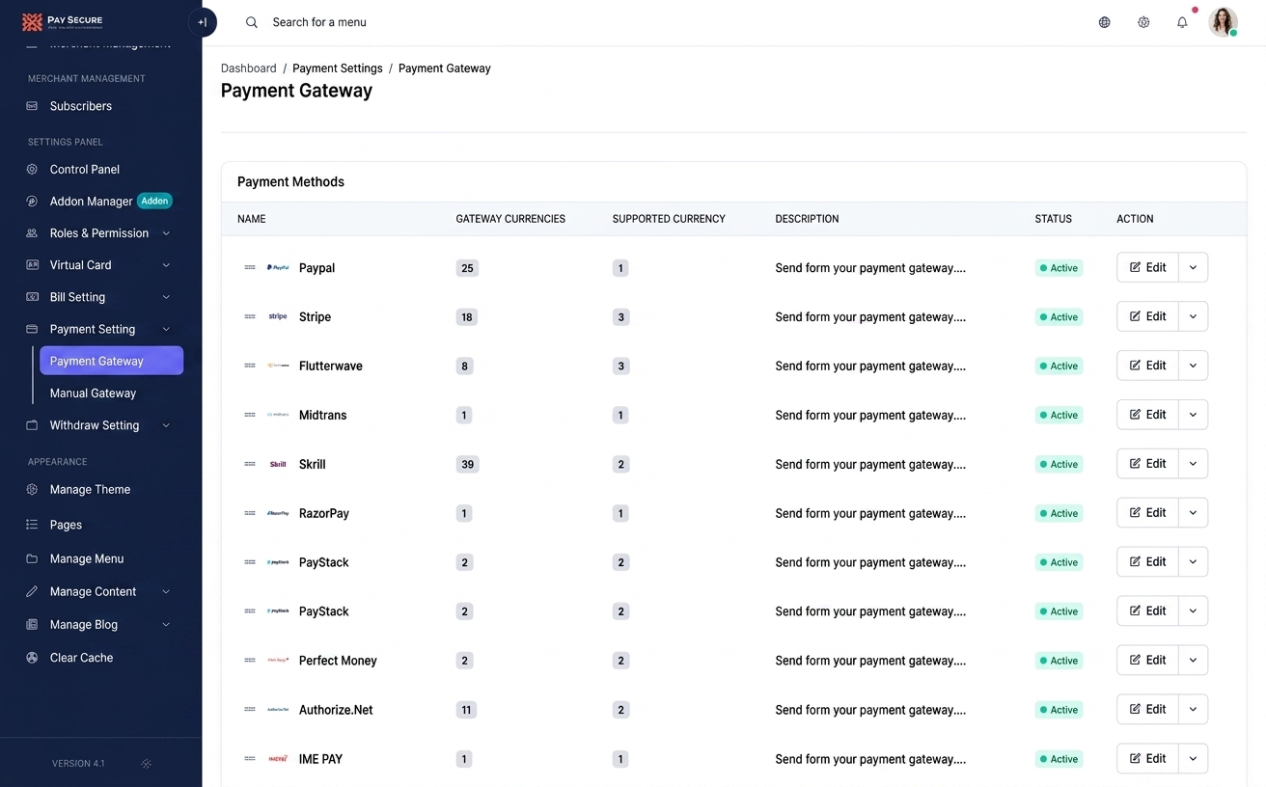
Task: Grab the drag handle on Paypal row
Action: [x=250, y=267]
